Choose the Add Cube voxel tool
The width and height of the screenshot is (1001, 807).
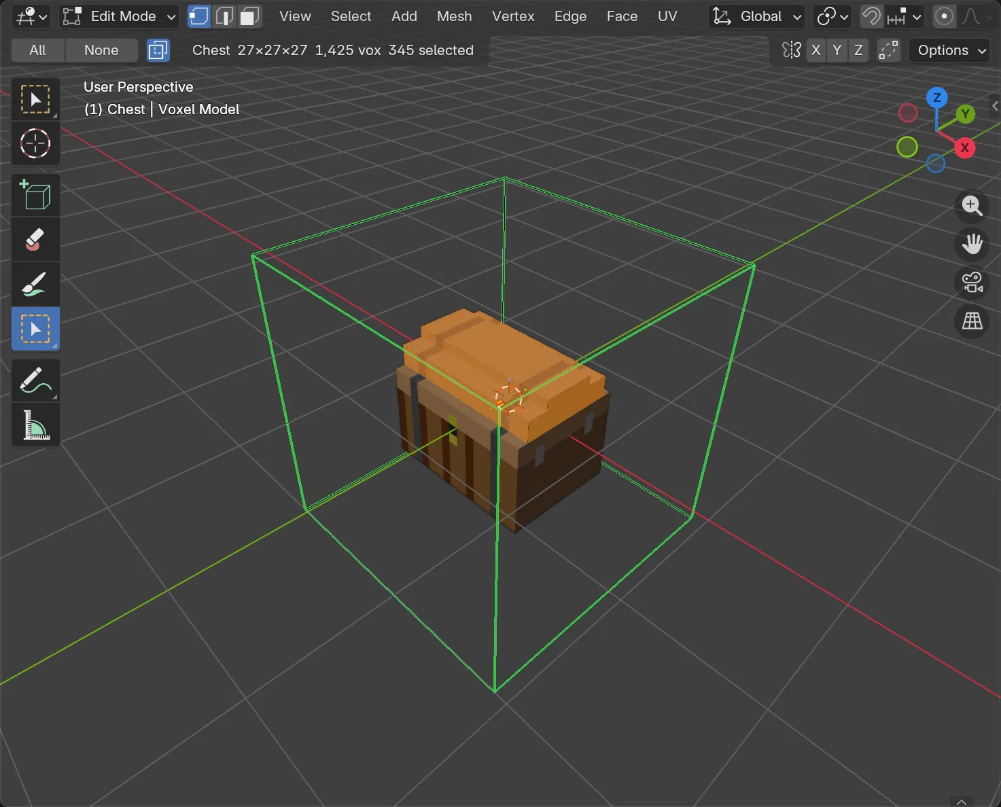[x=35, y=196]
